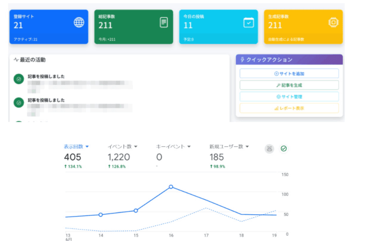
Task: Open the キーイベント metric dropdown
Action: click(x=189, y=147)
